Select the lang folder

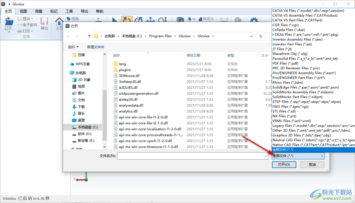122,64
